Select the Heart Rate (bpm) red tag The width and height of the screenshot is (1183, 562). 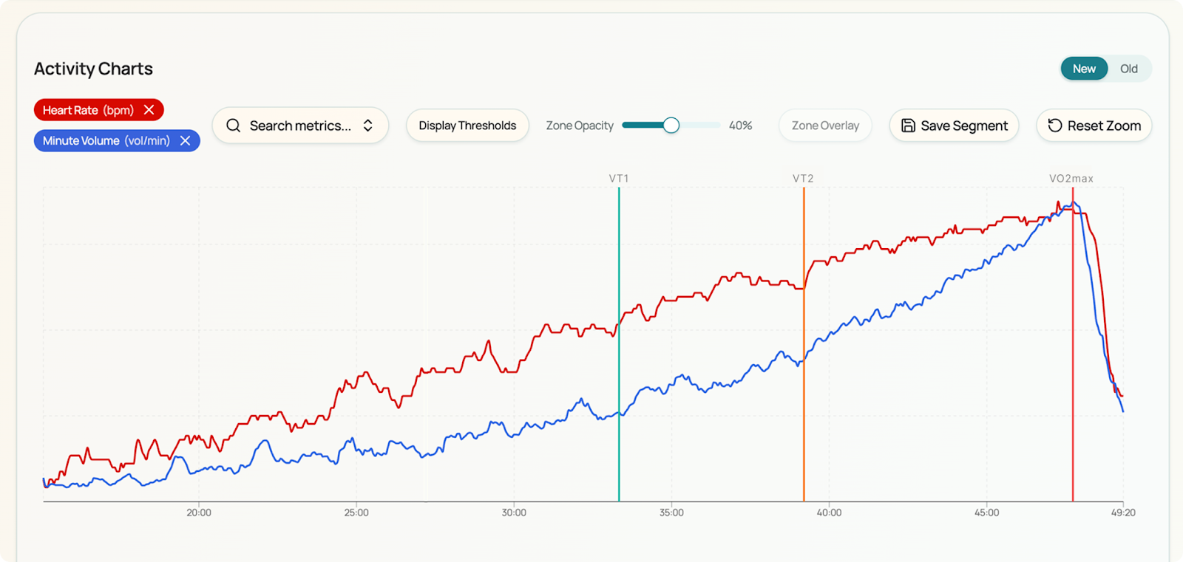pyautogui.click(x=88, y=110)
